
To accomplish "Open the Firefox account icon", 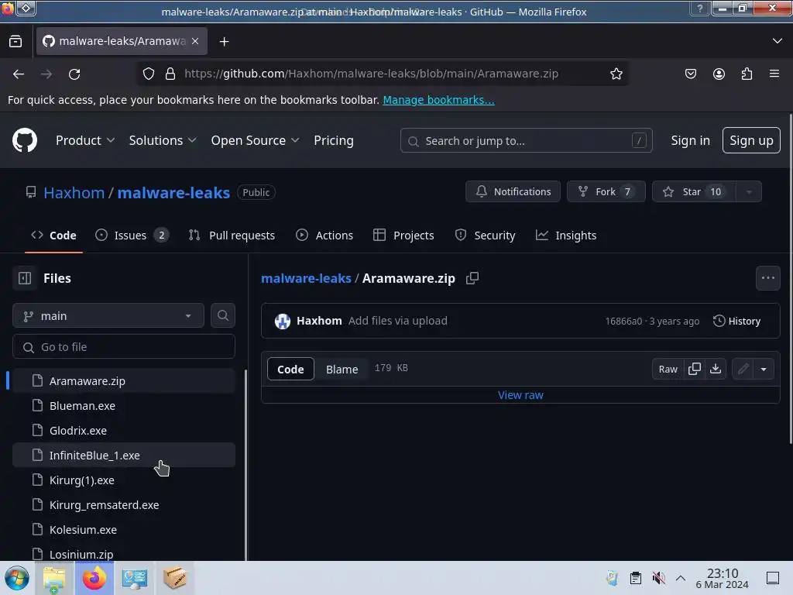I will [x=719, y=74].
